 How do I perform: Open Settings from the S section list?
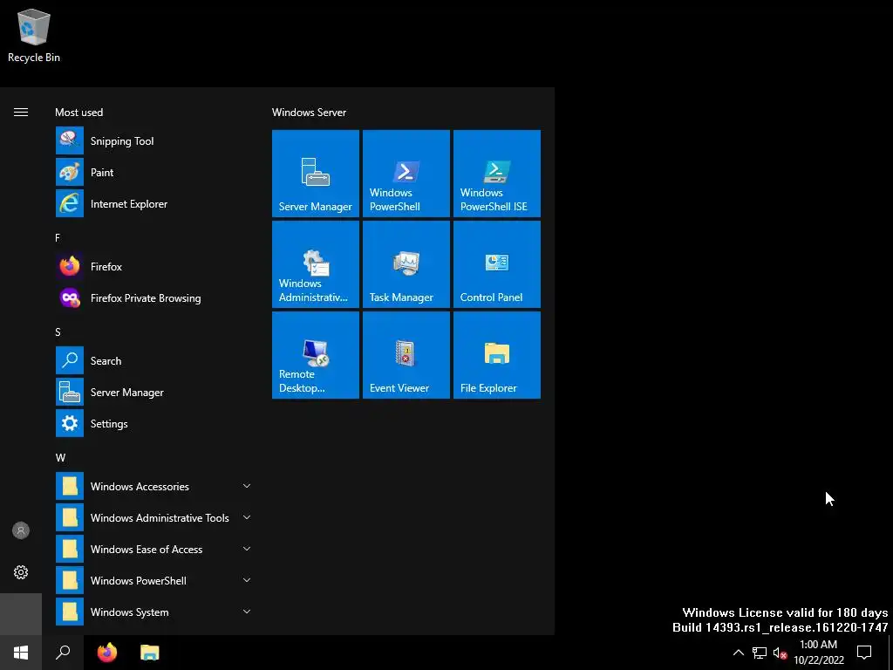[153, 423]
